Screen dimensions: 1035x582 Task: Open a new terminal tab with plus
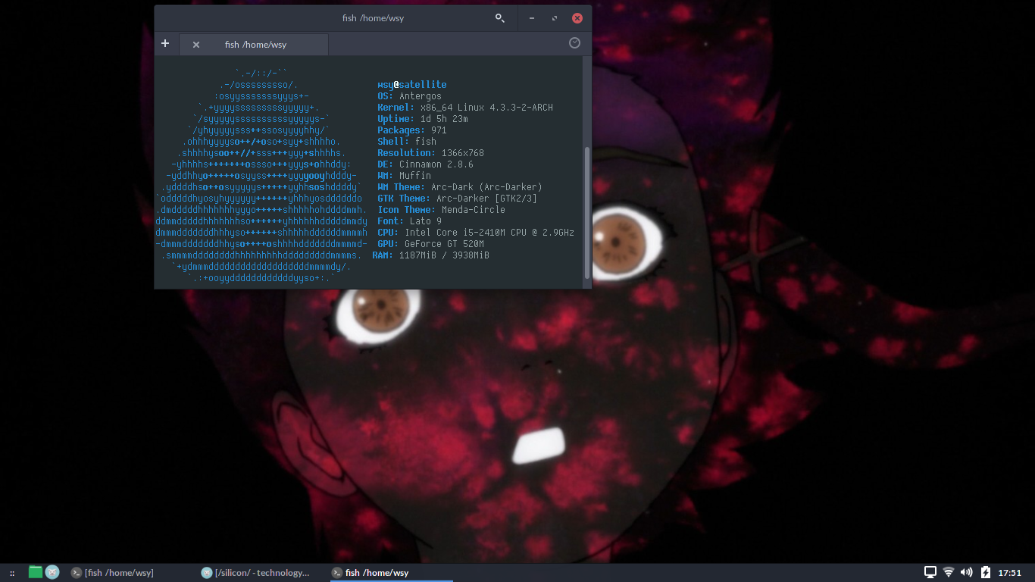coord(165,44)
